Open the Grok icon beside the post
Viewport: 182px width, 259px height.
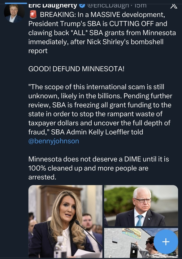click(x=174, y=6)
